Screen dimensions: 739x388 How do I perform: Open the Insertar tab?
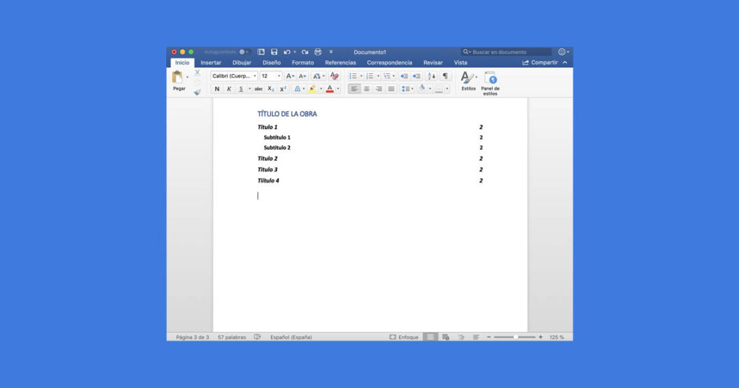[x=211, y=63]
